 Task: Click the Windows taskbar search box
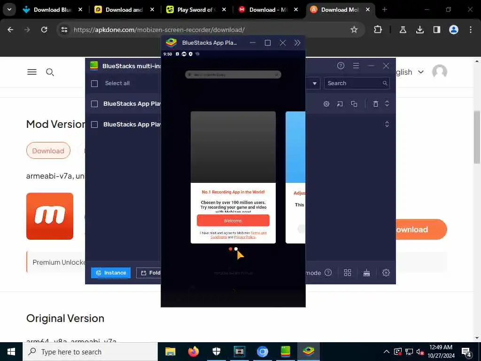tap(90, 352)
